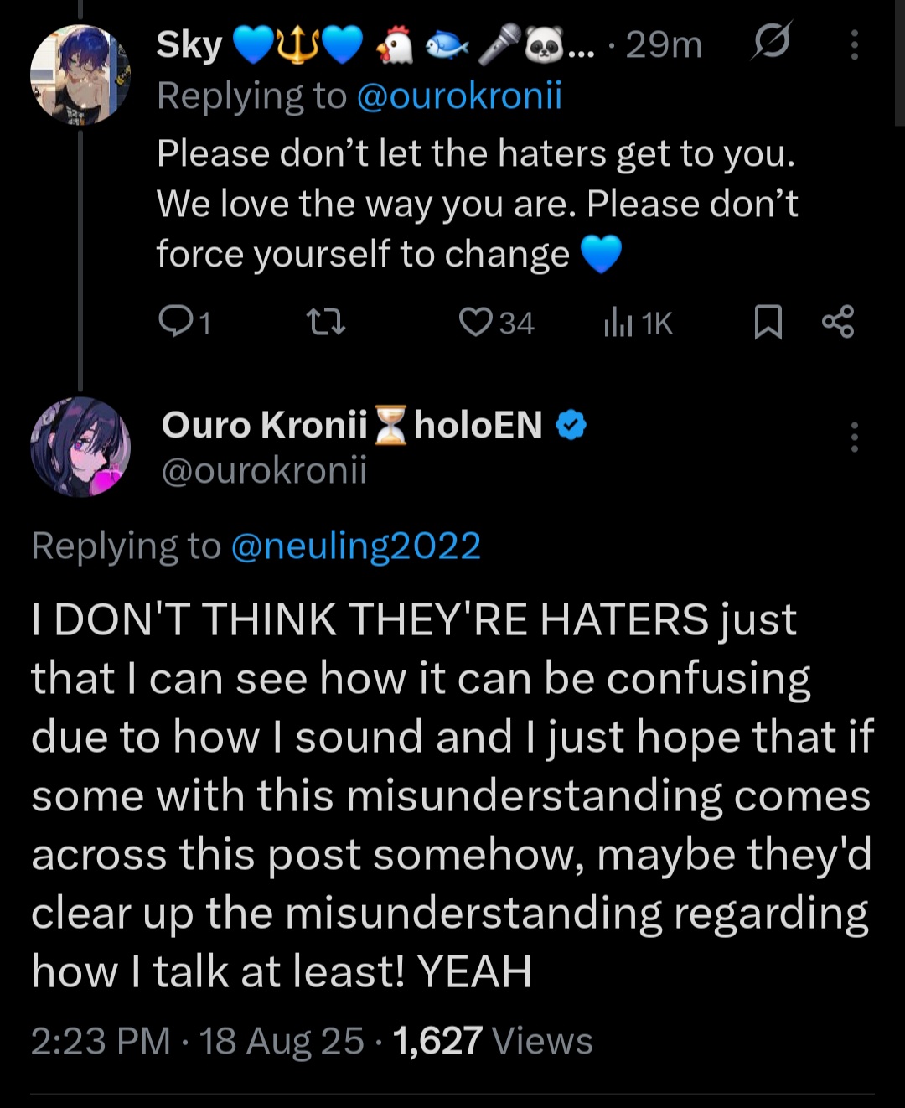Tap blue verified badge next to holoEN
Screen dimensions: 905x1108
571,425
